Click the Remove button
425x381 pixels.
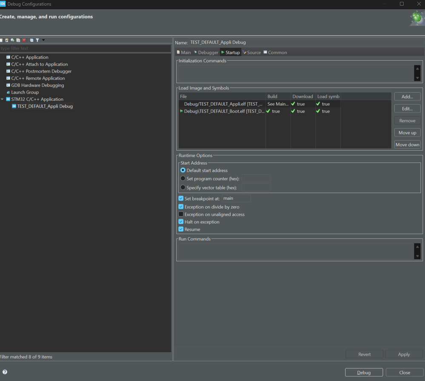tap(408, 120)
